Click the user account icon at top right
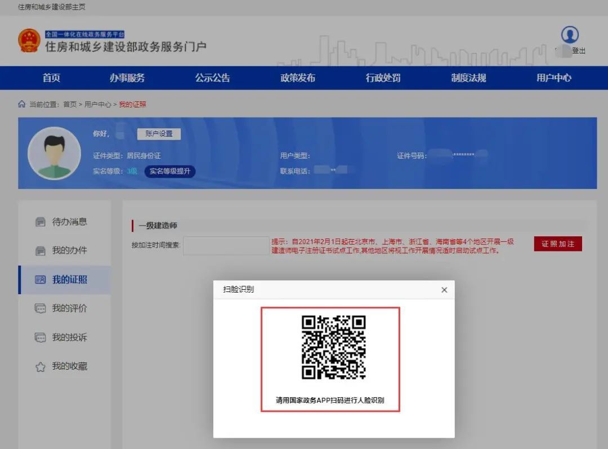Screen dimensions: 608x449 click(570, 35)
